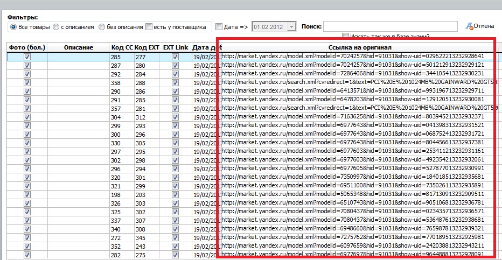
Task: Select Код EXT cell with value 305
Action: point(147,143)
